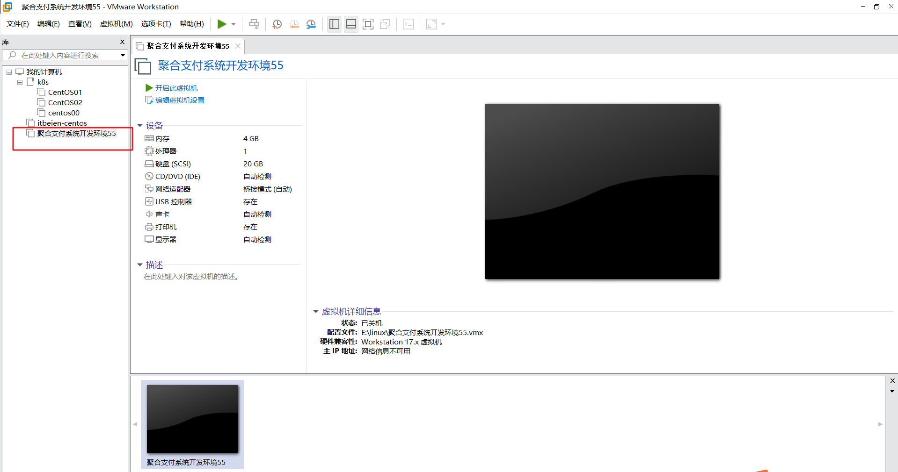
Task: Click the 我的计算机 monitor icon
Action: pos(20,72)
